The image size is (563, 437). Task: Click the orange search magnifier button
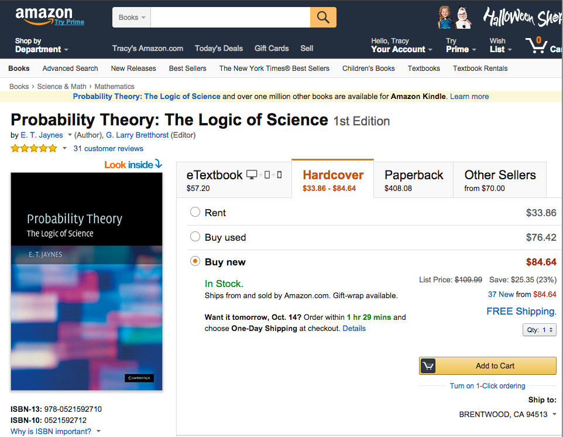point(323,18)
